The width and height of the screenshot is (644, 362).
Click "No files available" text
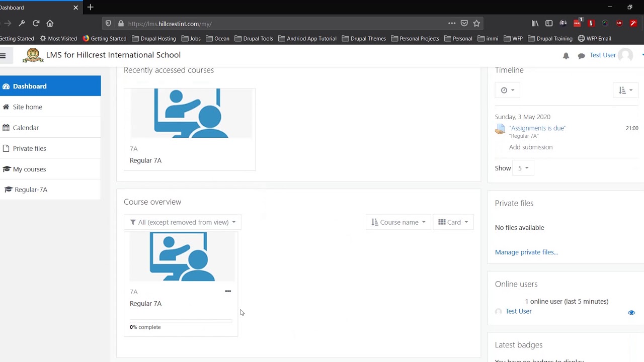pos(519,227)
